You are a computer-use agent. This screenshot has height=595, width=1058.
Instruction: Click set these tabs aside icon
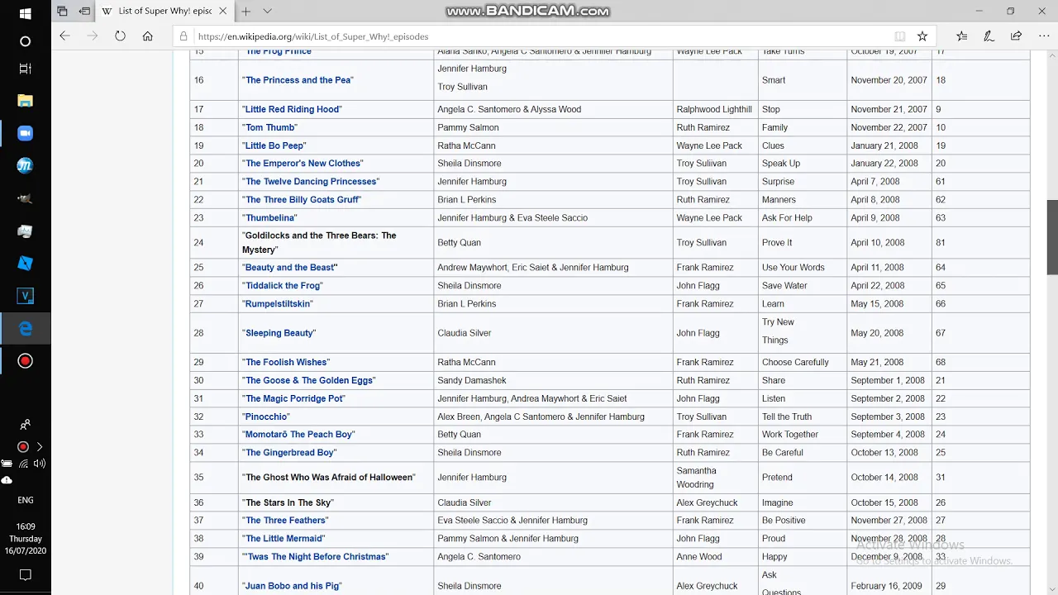[x=84, y=12]
